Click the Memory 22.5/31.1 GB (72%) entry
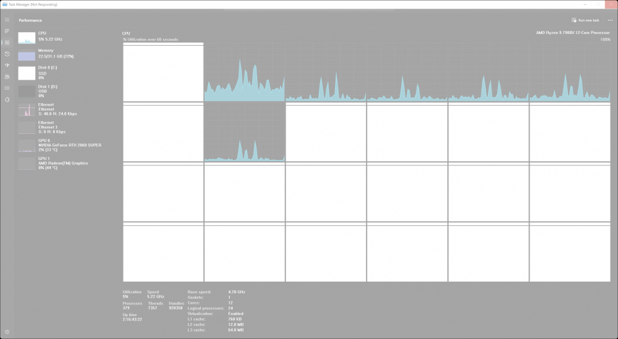This screenshot has width=618, height=339. [56, 54]
